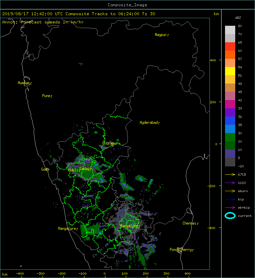255x278 pixels.
Task: Click the 60 dBZ orange swatch
Action: click(230, 54)
